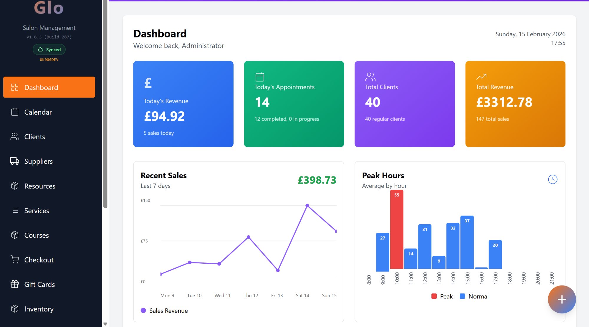Viewport: 589px width, 327px height.
Task: Select the Resources box icon
Action: pos(14,186)
